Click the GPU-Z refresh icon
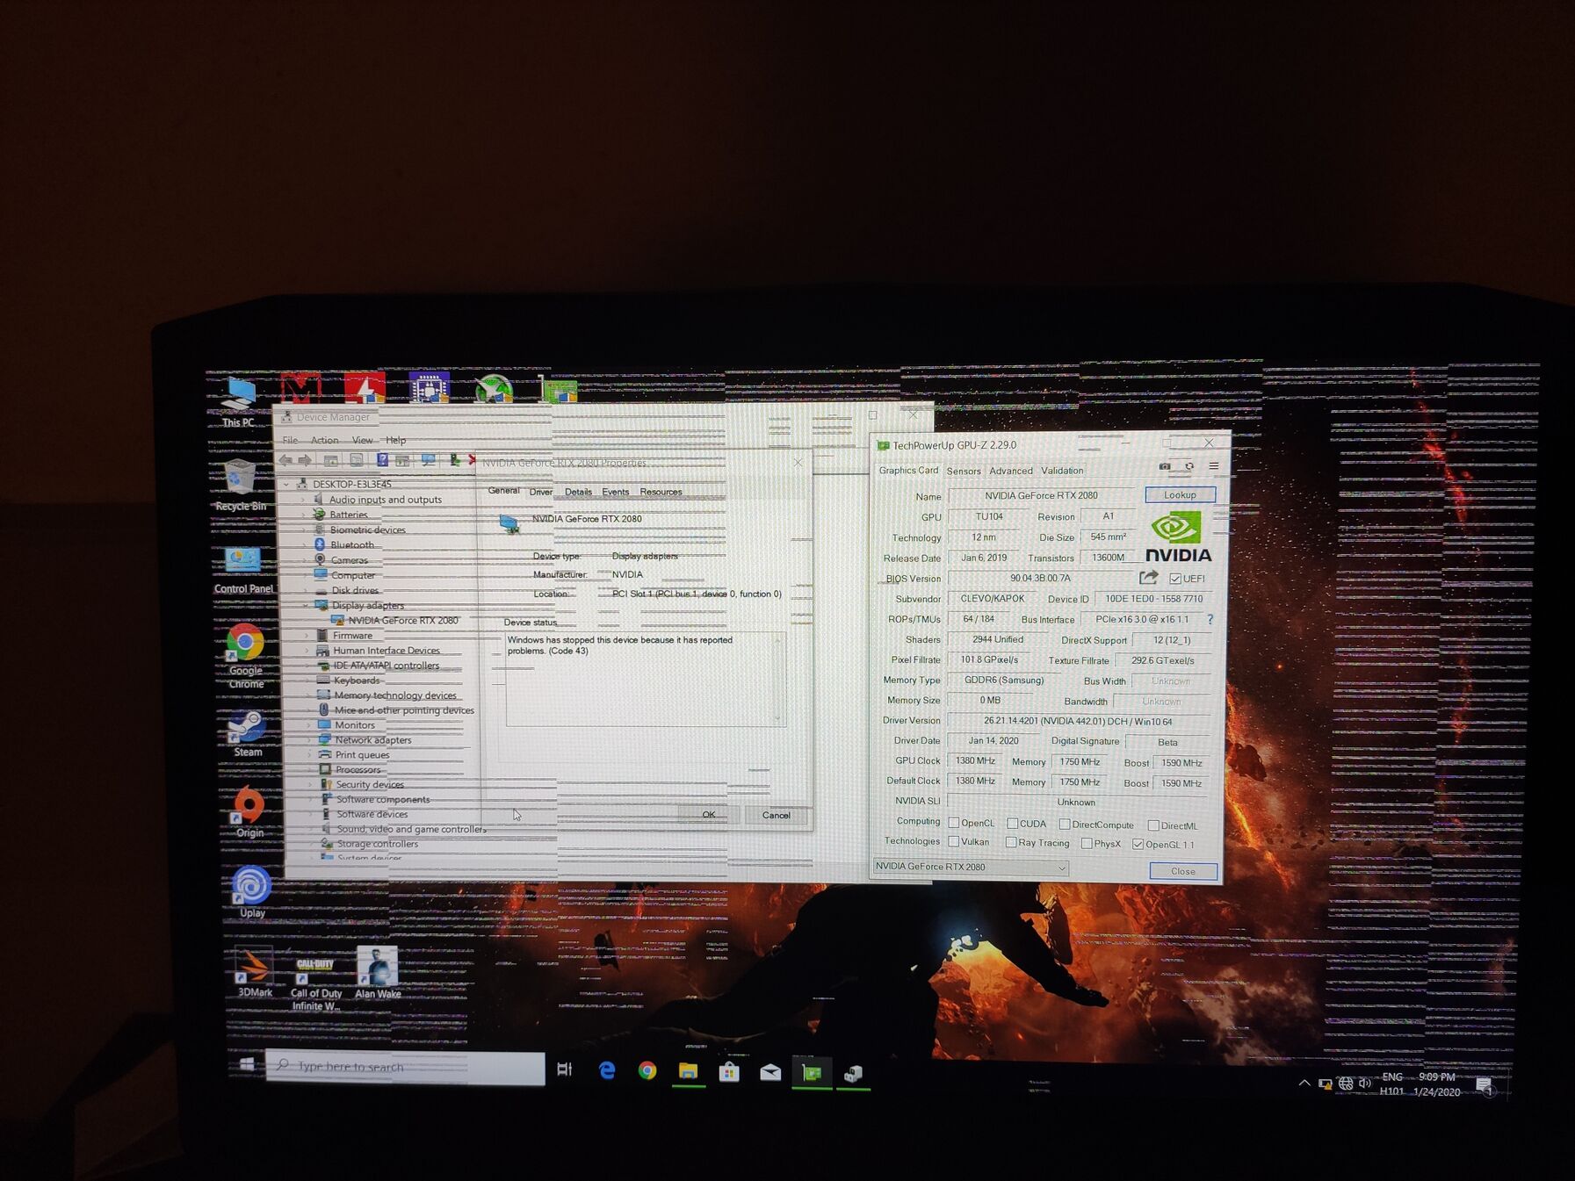The image size is (1575, 1181). 1189,466
